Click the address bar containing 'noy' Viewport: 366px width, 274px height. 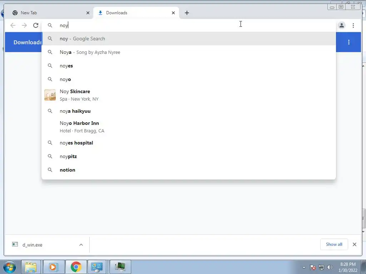(189, 25)
